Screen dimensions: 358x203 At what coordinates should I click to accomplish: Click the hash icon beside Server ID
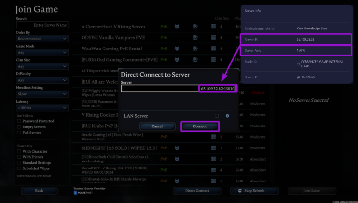tap(298, 77)
